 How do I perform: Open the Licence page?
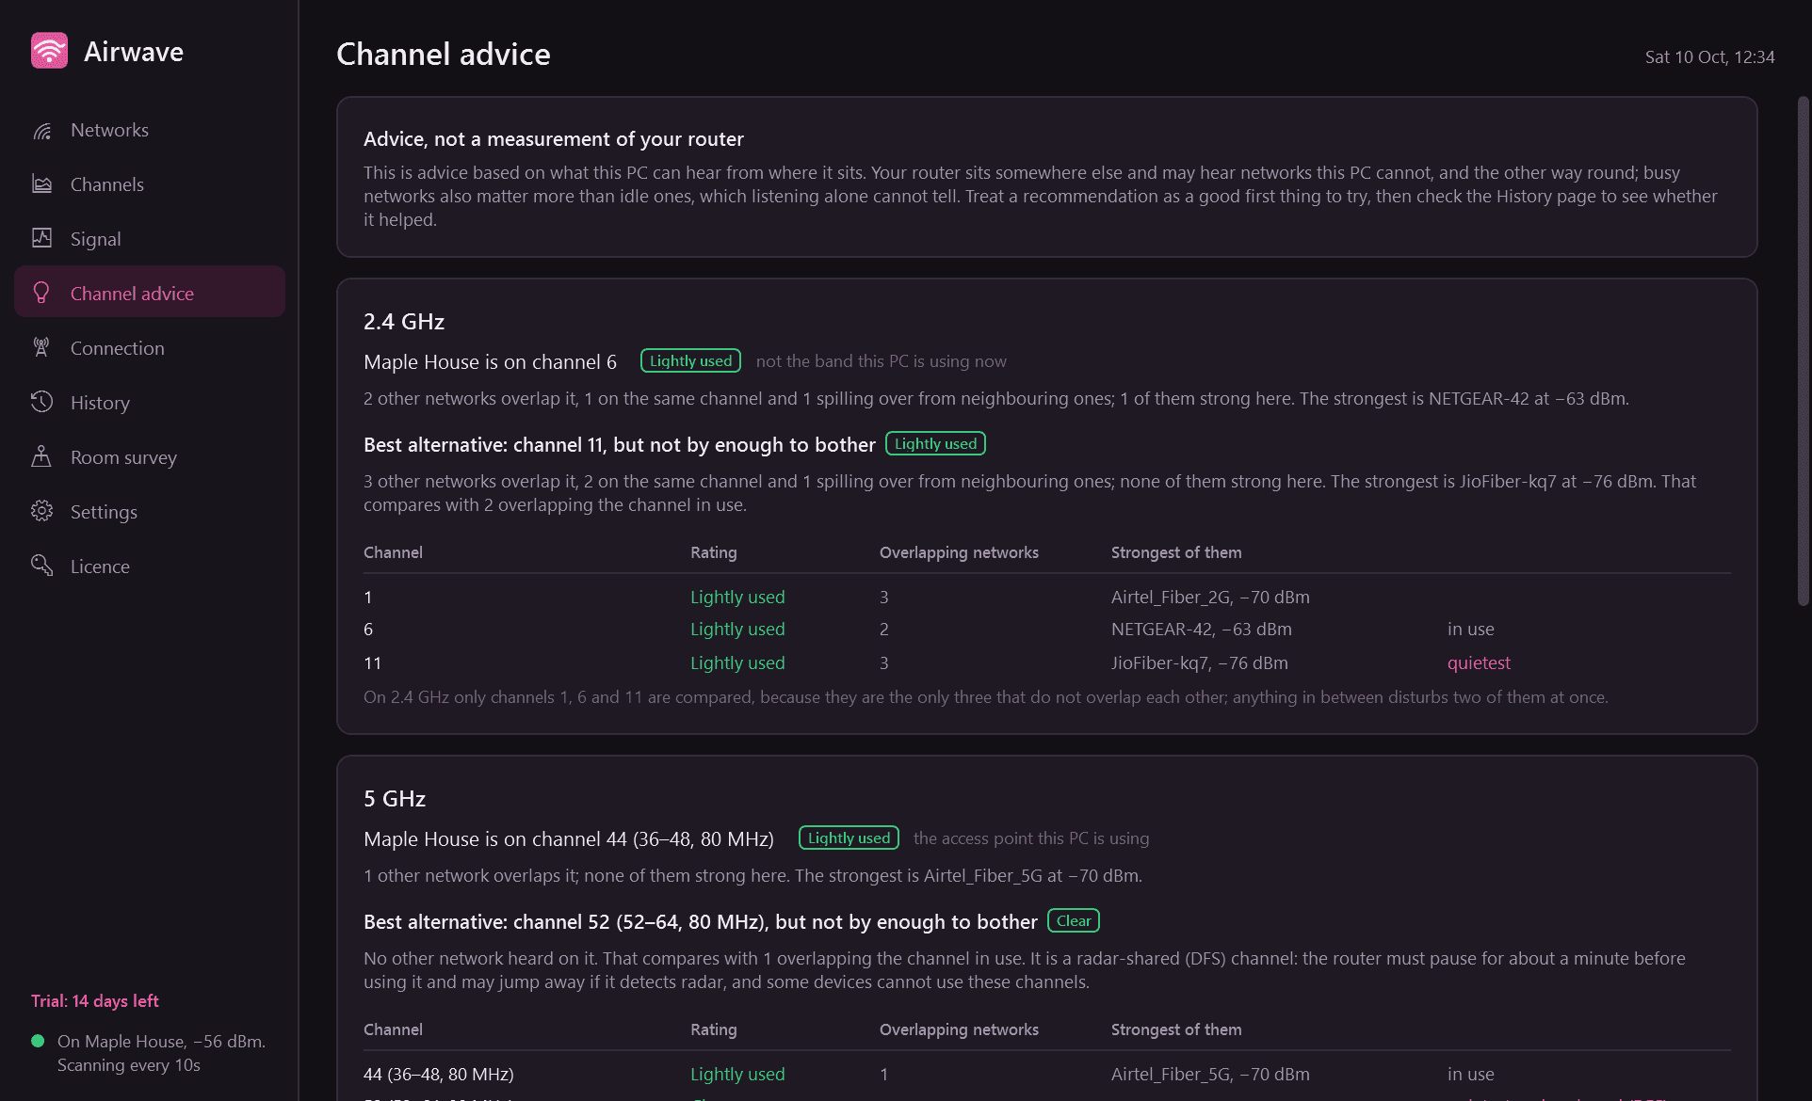[x=150, y=566]
